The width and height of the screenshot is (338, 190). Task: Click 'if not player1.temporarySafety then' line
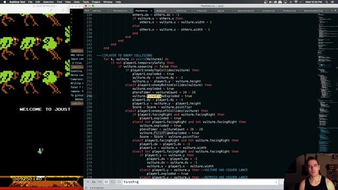click(142, 63)
